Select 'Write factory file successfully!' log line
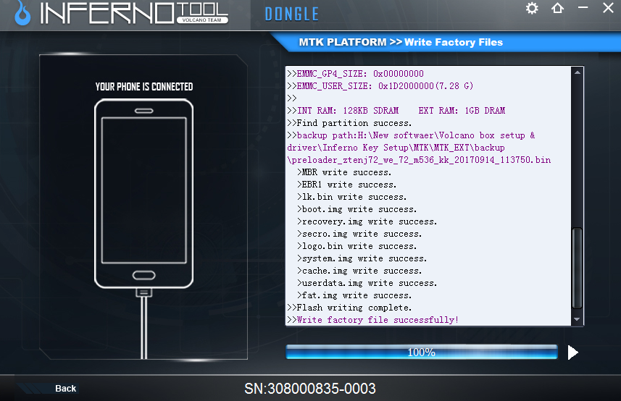 pos(372,320)
